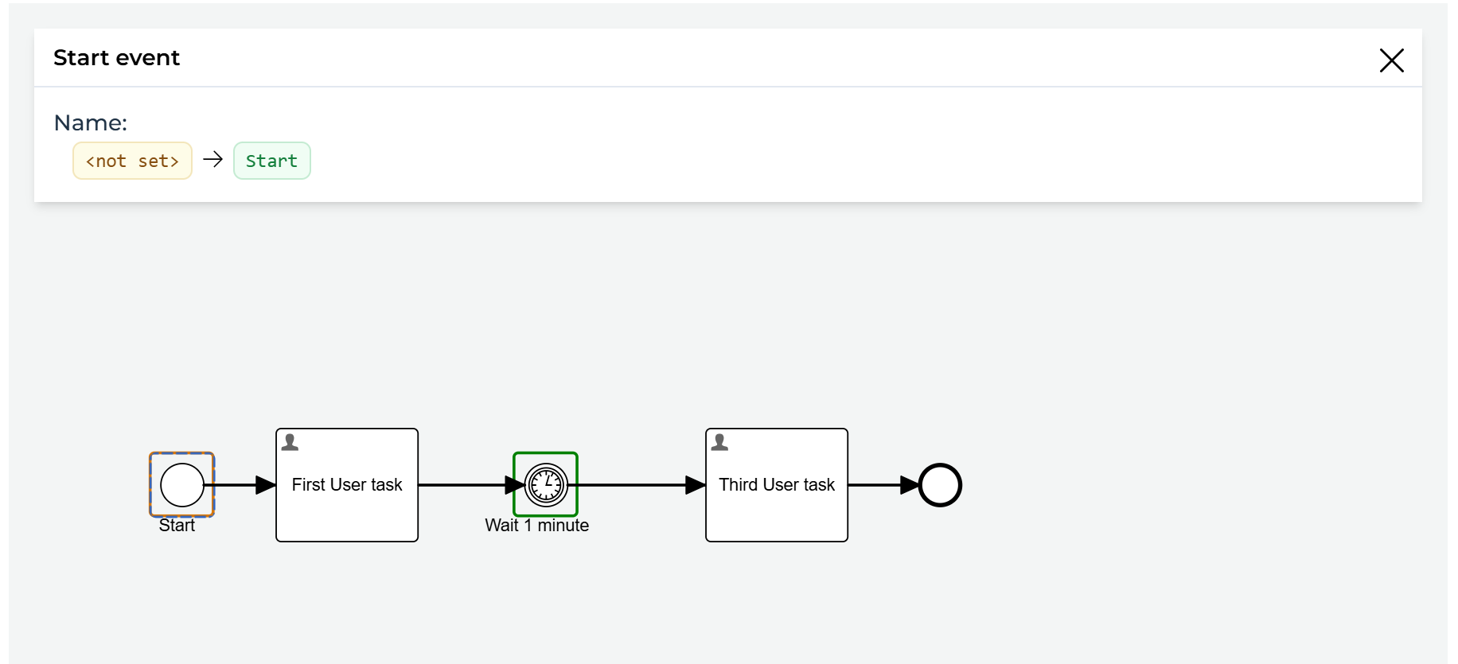The width and height of the screenshot is (1458, 664).
Task: Click the timer icon inside Wait 1 minute event
Action: (544, 483)
